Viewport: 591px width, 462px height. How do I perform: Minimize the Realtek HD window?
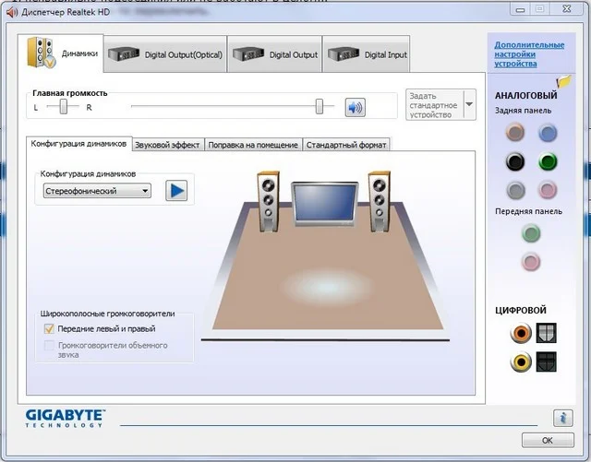520,9
